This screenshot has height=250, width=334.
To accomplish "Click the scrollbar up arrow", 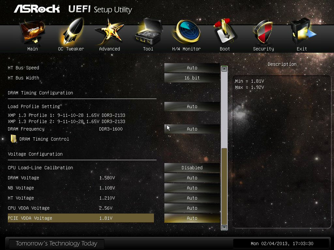I will [x=224, y=69].
